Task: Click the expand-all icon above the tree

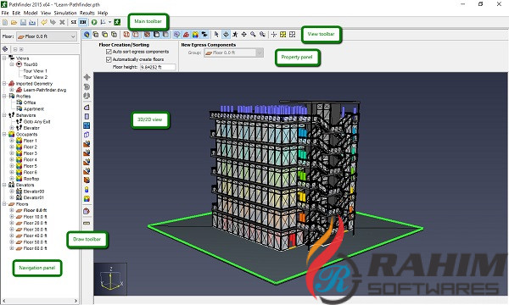Action: [x=21, y=49]
